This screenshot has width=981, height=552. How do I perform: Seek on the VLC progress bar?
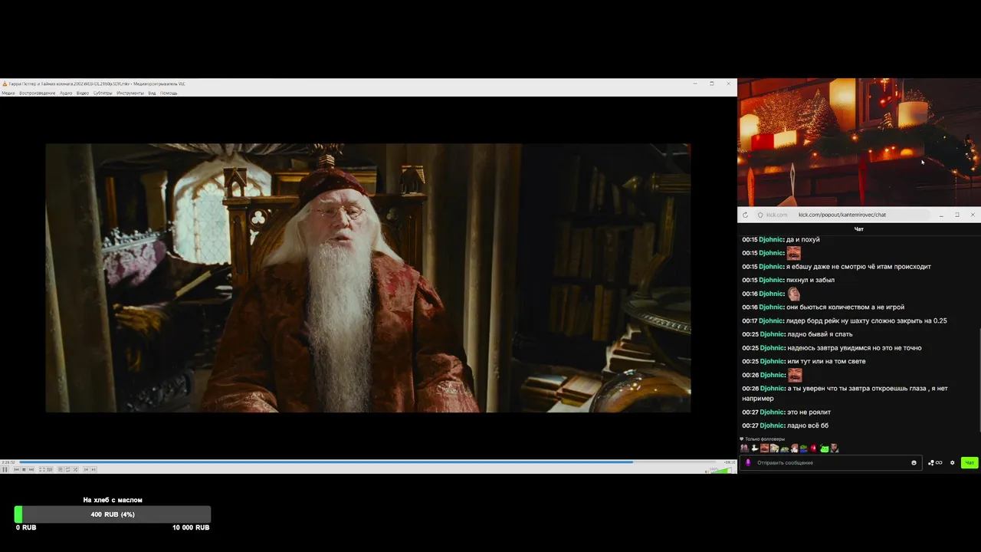(x=368, y=462)
